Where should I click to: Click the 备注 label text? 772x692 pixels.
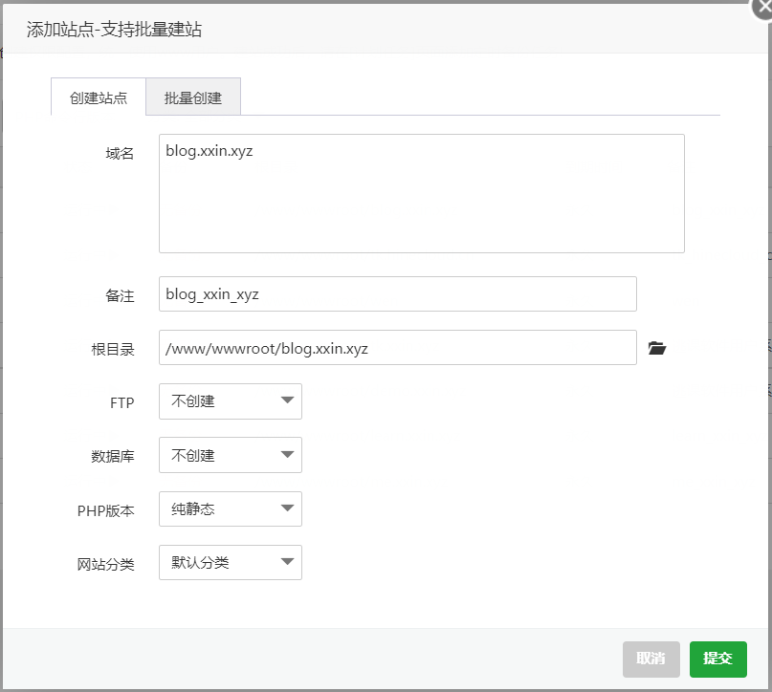click(120, 295)
